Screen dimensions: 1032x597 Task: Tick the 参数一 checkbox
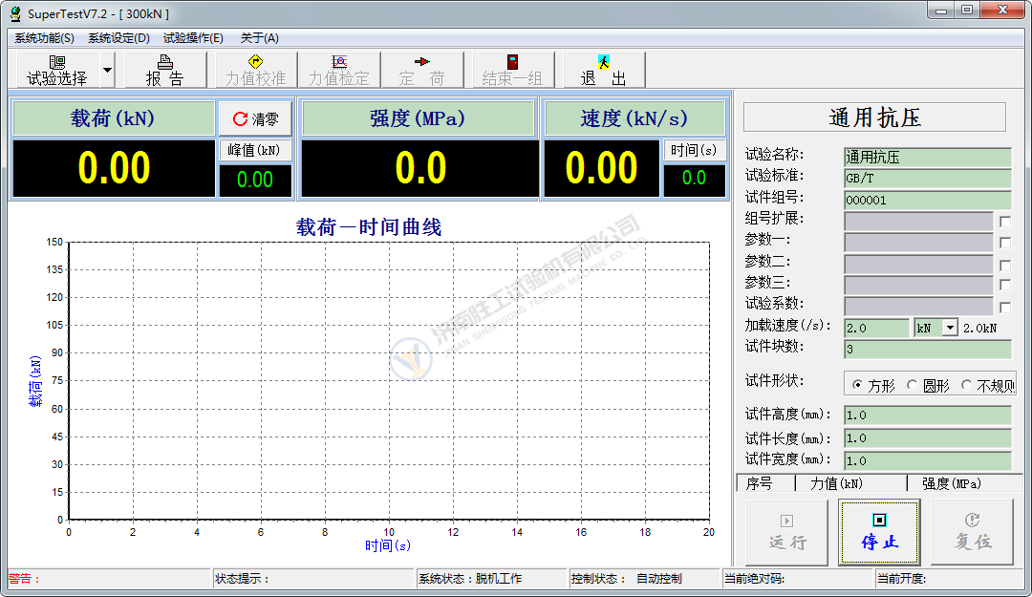point(1004,243)
